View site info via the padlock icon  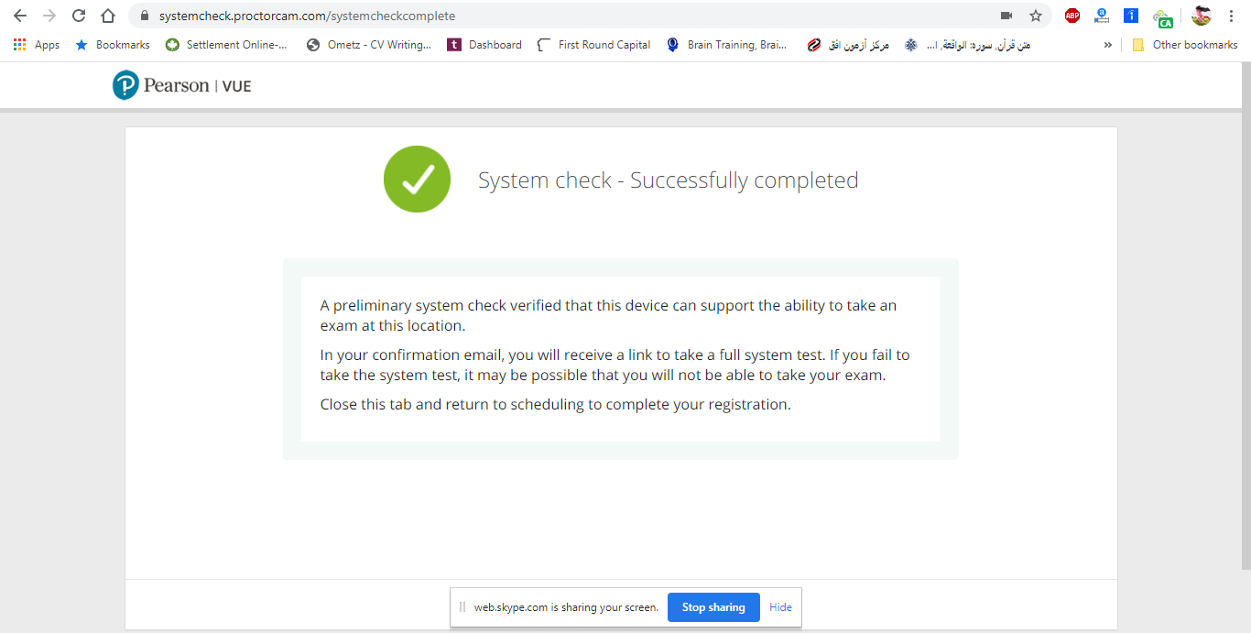[143, 16]
